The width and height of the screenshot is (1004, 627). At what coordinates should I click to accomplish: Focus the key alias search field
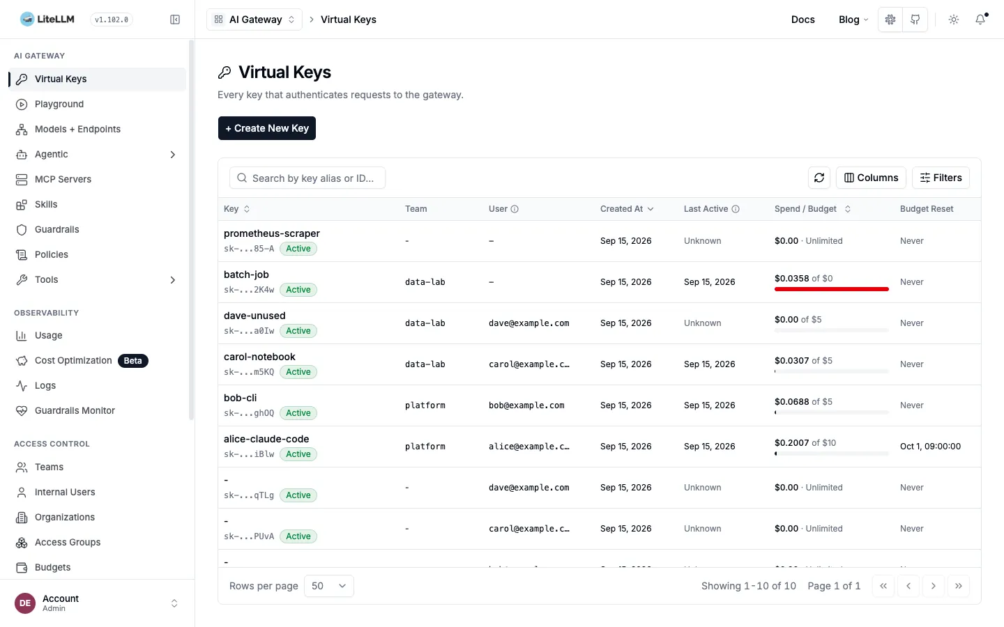307,178
